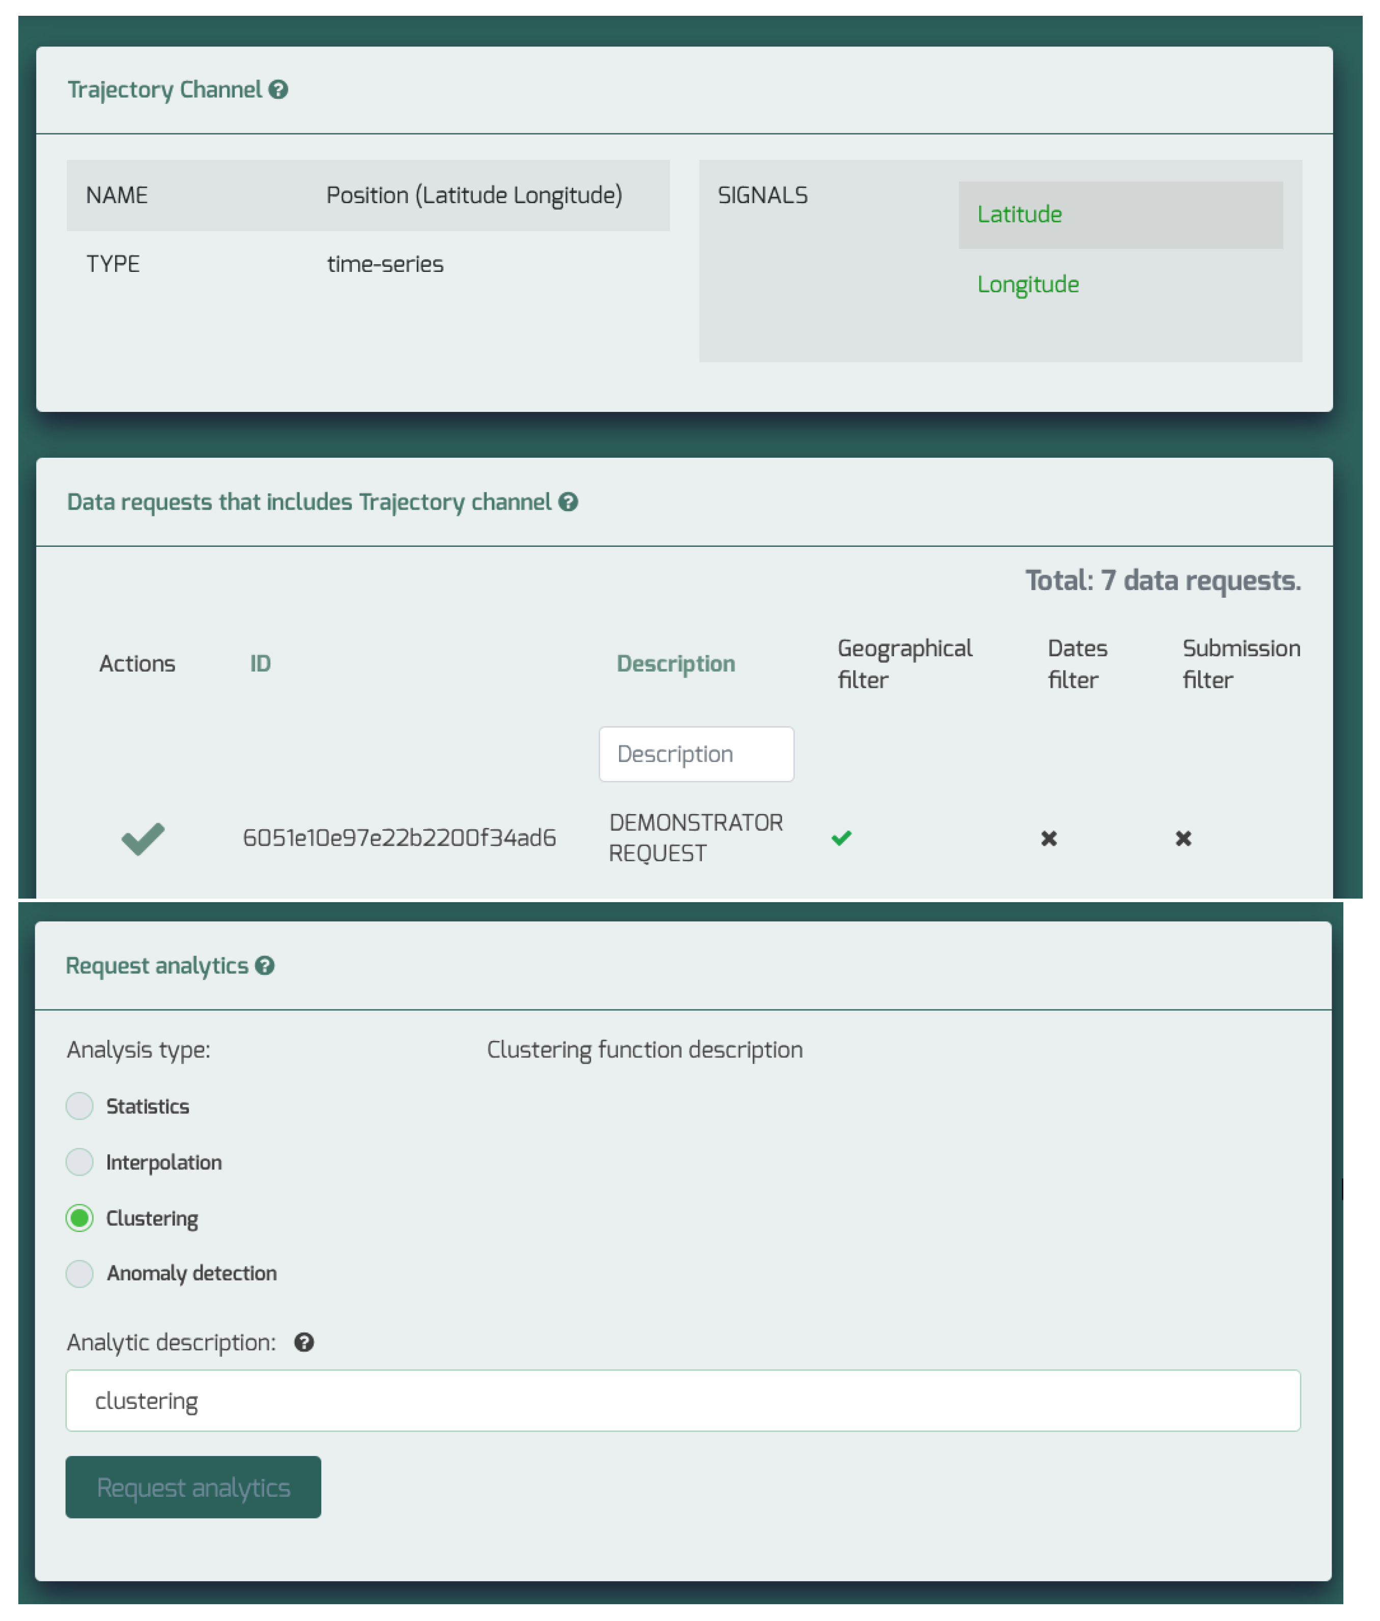Focus the Description filter input box
The image size is (1380, 1621).
[x=696, y=754]
